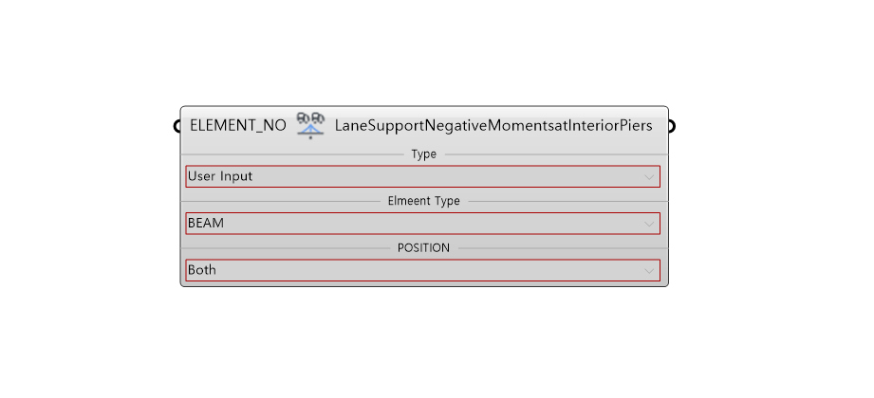Image resolution: width=874 pixels, height=398 pixels.
Task: Click the input grip beside ELEMENT_NO
Action: (177, 126)
